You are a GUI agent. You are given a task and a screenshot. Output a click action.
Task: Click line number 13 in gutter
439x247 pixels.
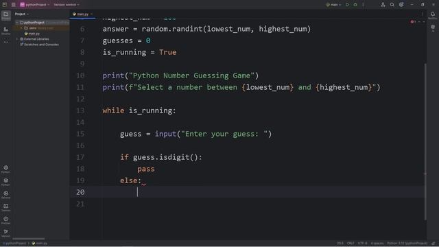[x=80, y=110]
